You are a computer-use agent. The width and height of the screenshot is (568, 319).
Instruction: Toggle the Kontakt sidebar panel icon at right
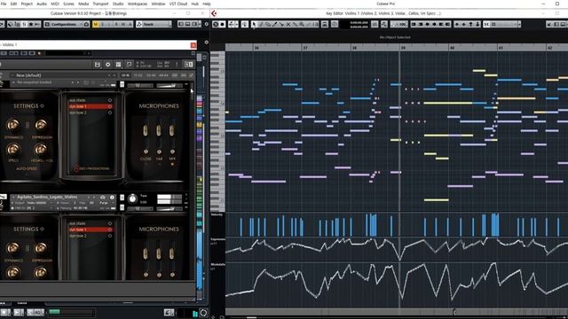click(x=189, y=65)
